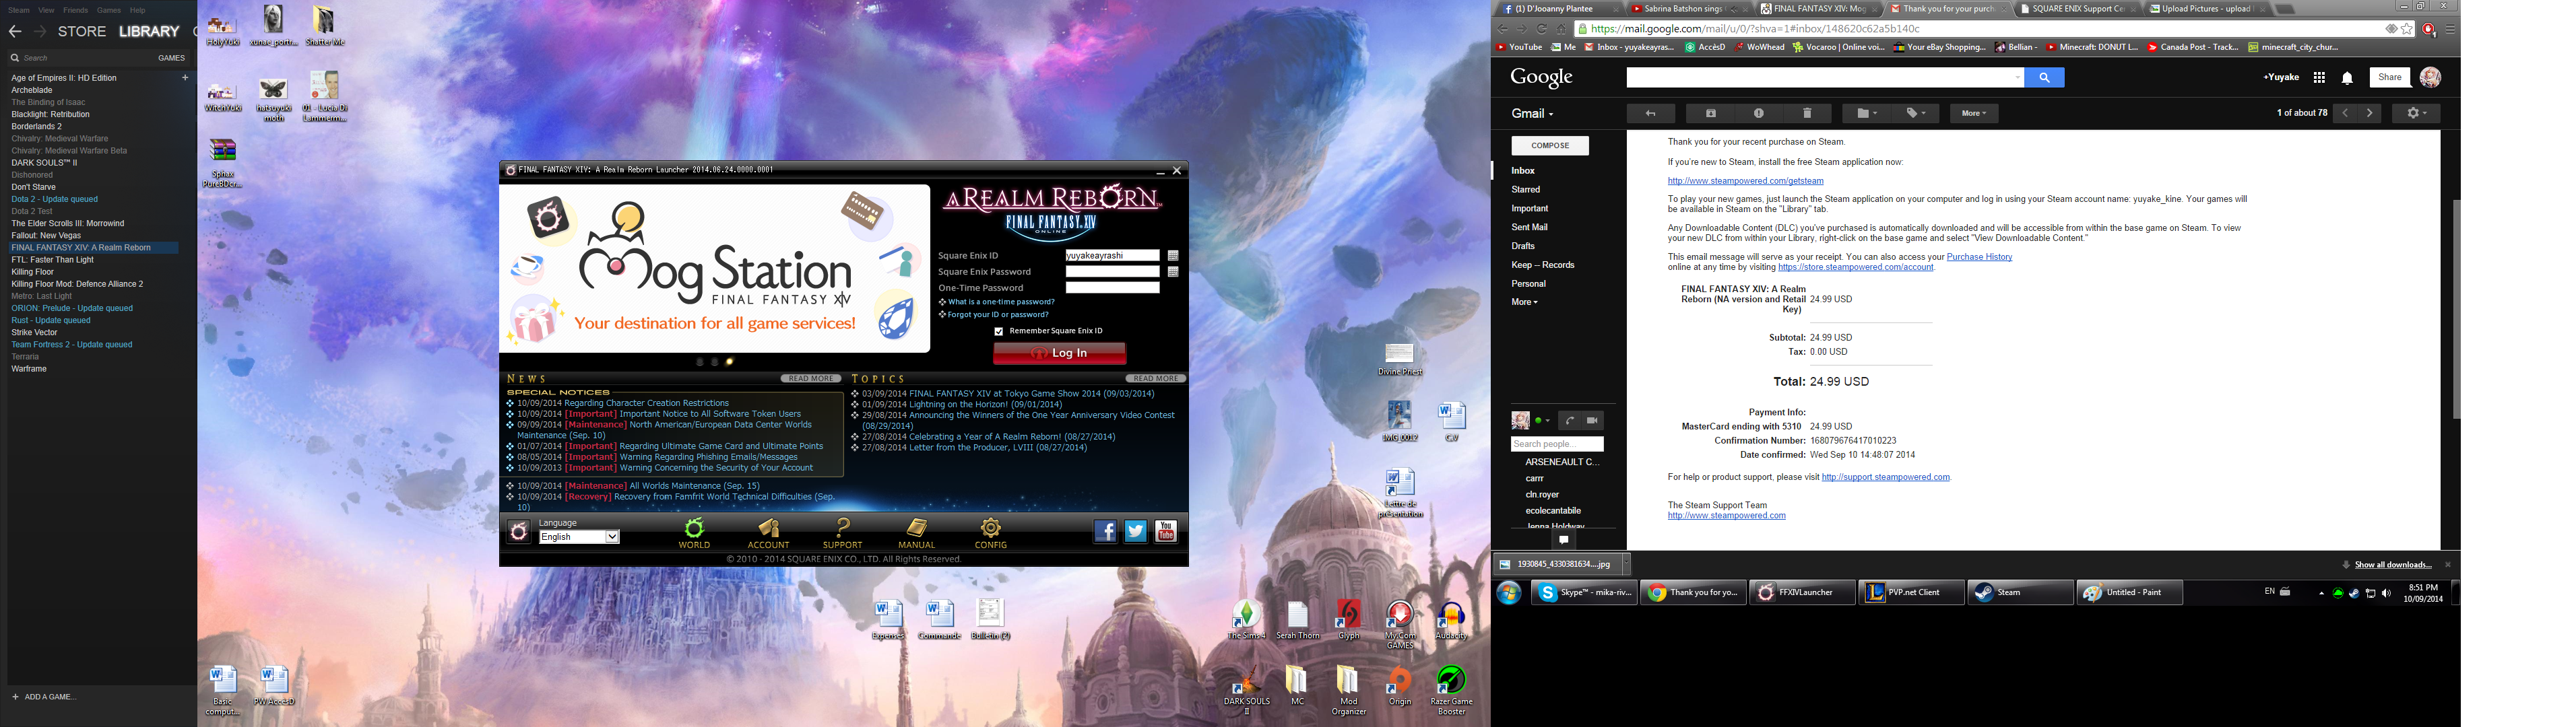Viewport: 2576px width, 727px height.
Task: Delete the email with Gmail trash icon
Action: coord(1807,113)
